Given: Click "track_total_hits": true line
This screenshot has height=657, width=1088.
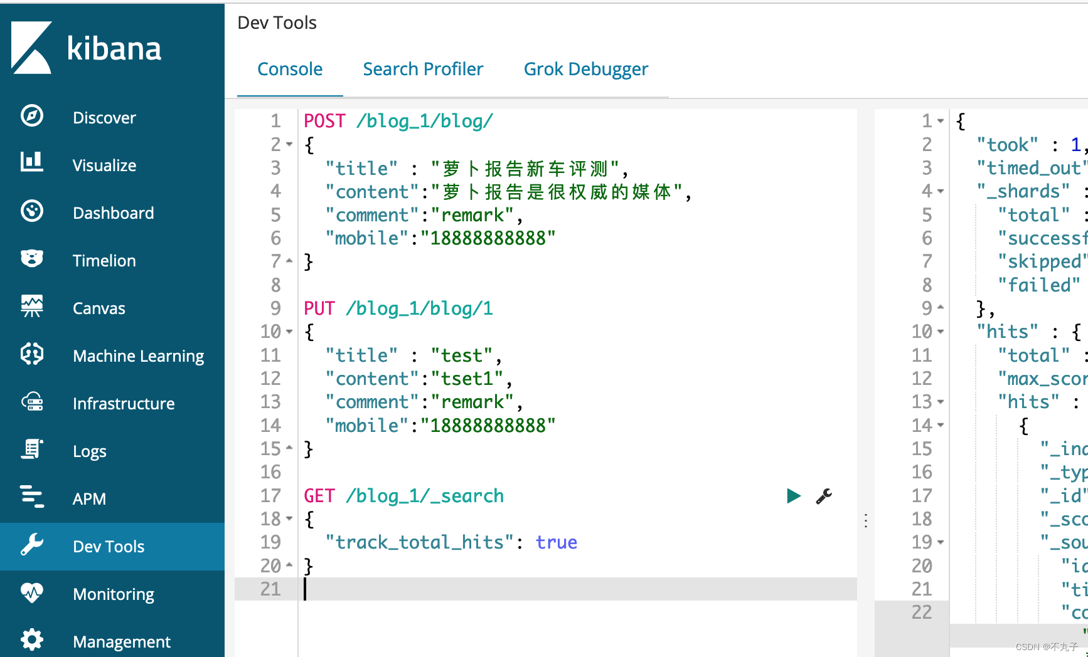Looking at the screenshot, I should click(451, 542).
